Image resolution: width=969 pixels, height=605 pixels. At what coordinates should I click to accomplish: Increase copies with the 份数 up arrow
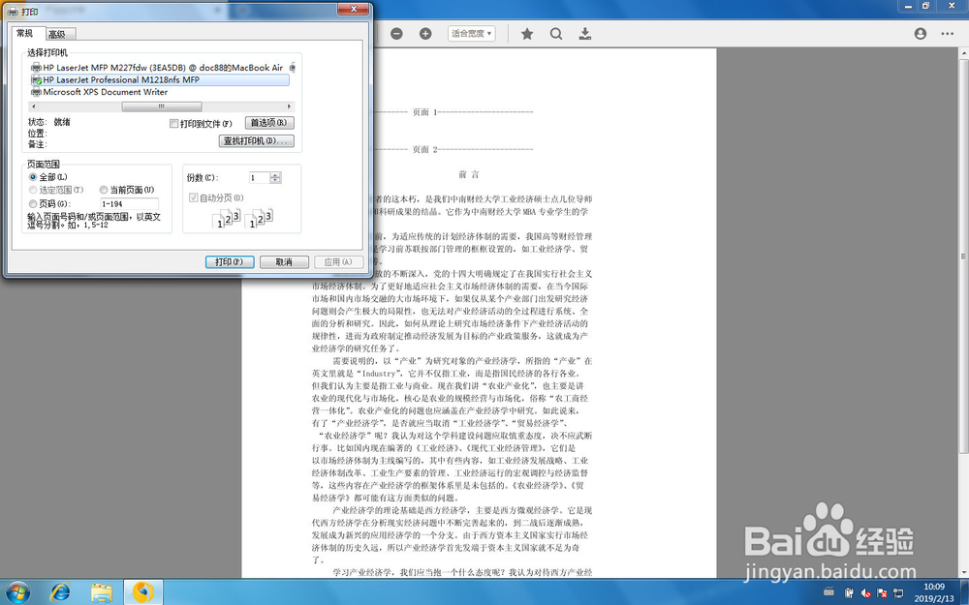[x=273, y=172]
